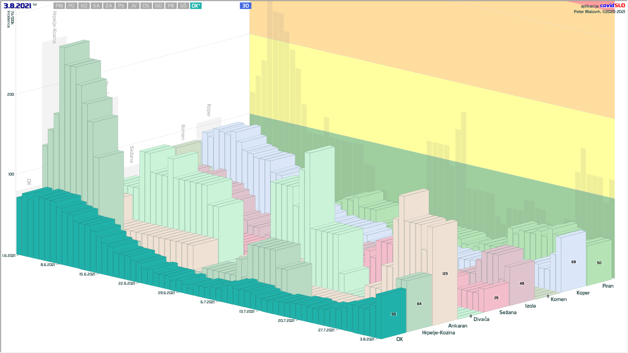Switch to the SA region
This screenshot has height=353, width=628.
coord(96,6)
